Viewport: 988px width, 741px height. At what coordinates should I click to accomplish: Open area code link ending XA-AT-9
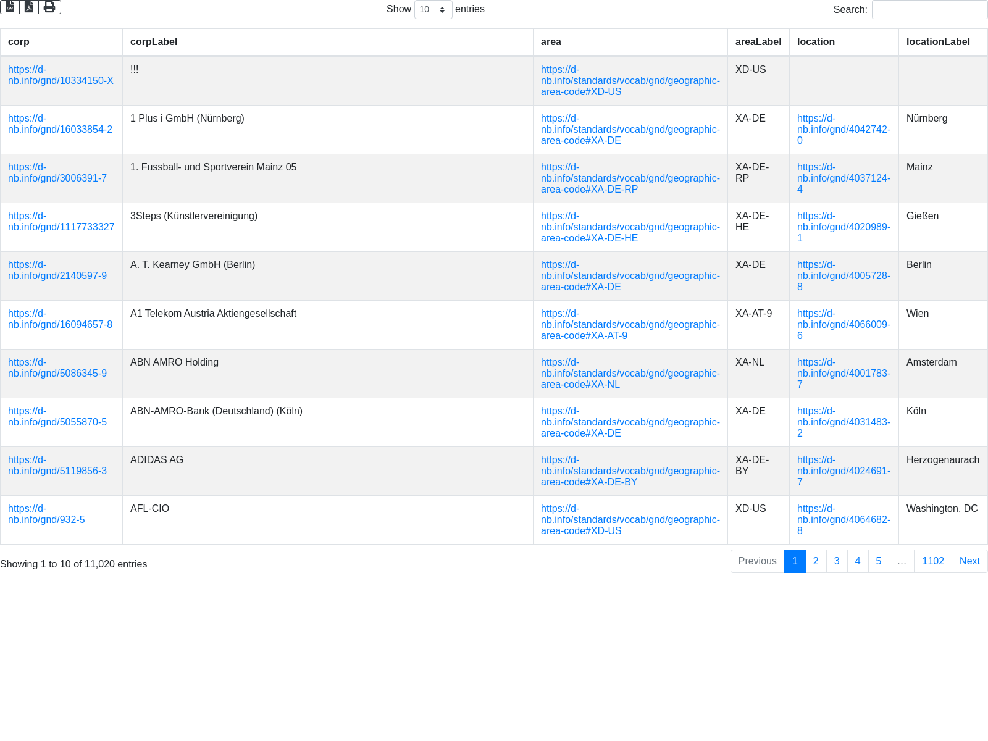click(630, 325)
